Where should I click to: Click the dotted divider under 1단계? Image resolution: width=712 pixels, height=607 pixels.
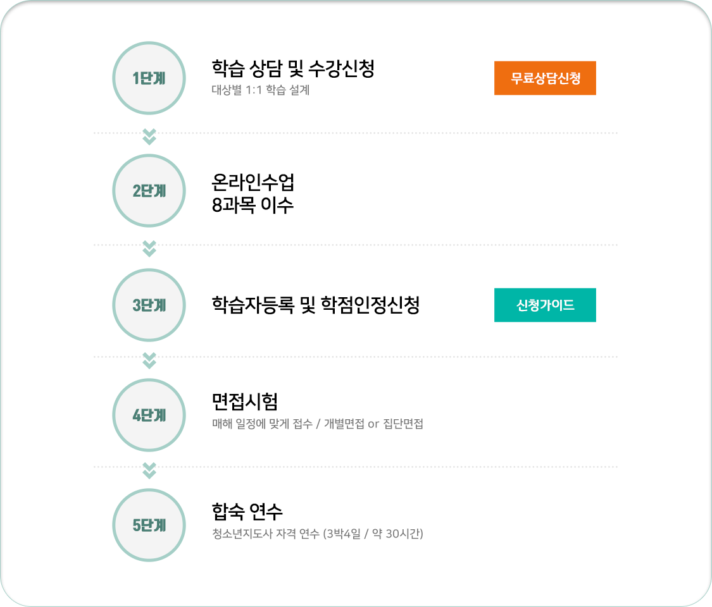coord(356,133)
